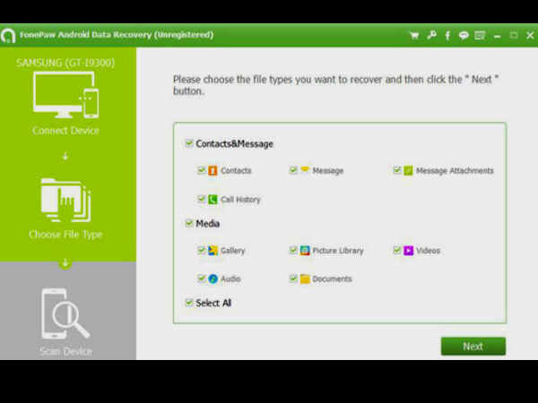Image resolution: width=538 pixels, height=403 pixels.
Task: Uncheck the Videos checkbox
Action: 397,250
